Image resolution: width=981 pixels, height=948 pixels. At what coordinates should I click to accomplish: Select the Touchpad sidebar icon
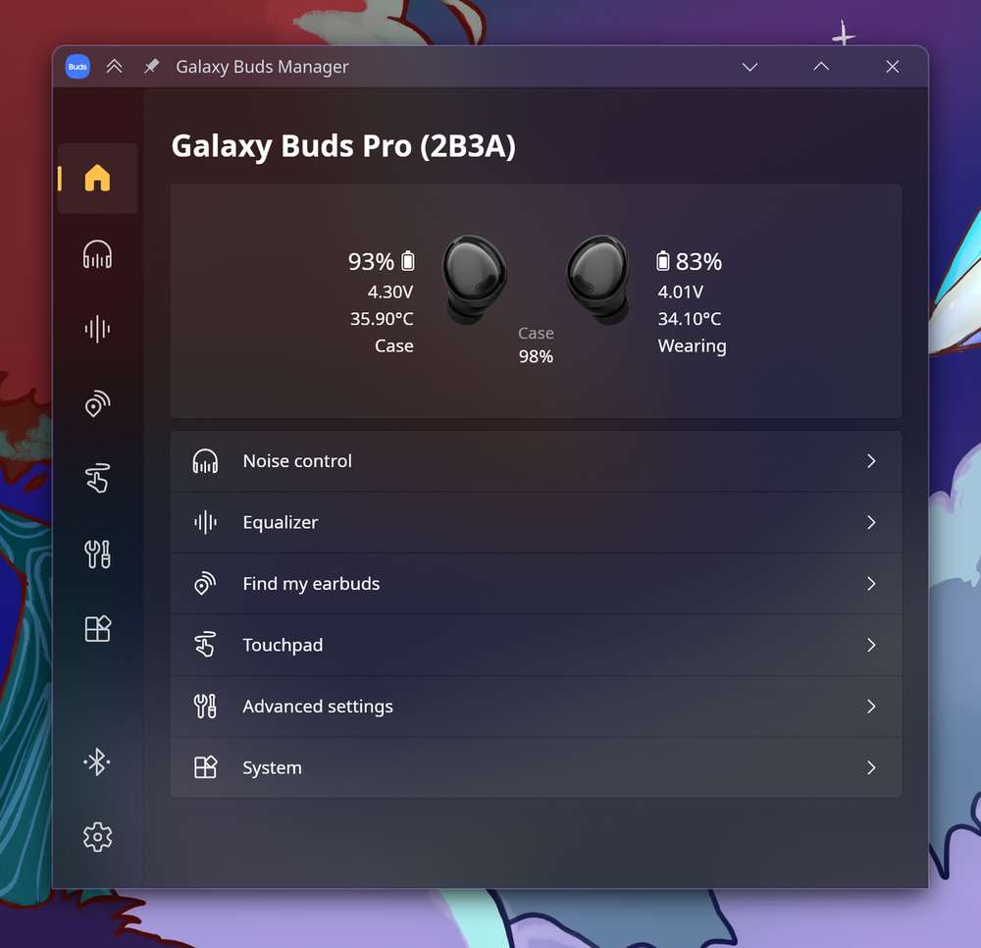[x=97, y=478]
